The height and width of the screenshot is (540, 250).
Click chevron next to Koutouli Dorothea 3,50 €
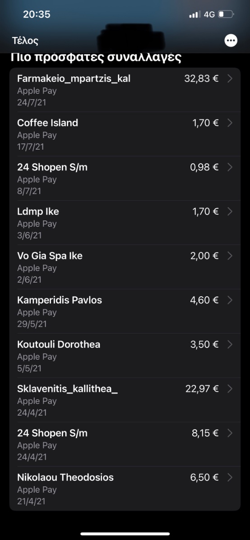(x=230, y=344)
